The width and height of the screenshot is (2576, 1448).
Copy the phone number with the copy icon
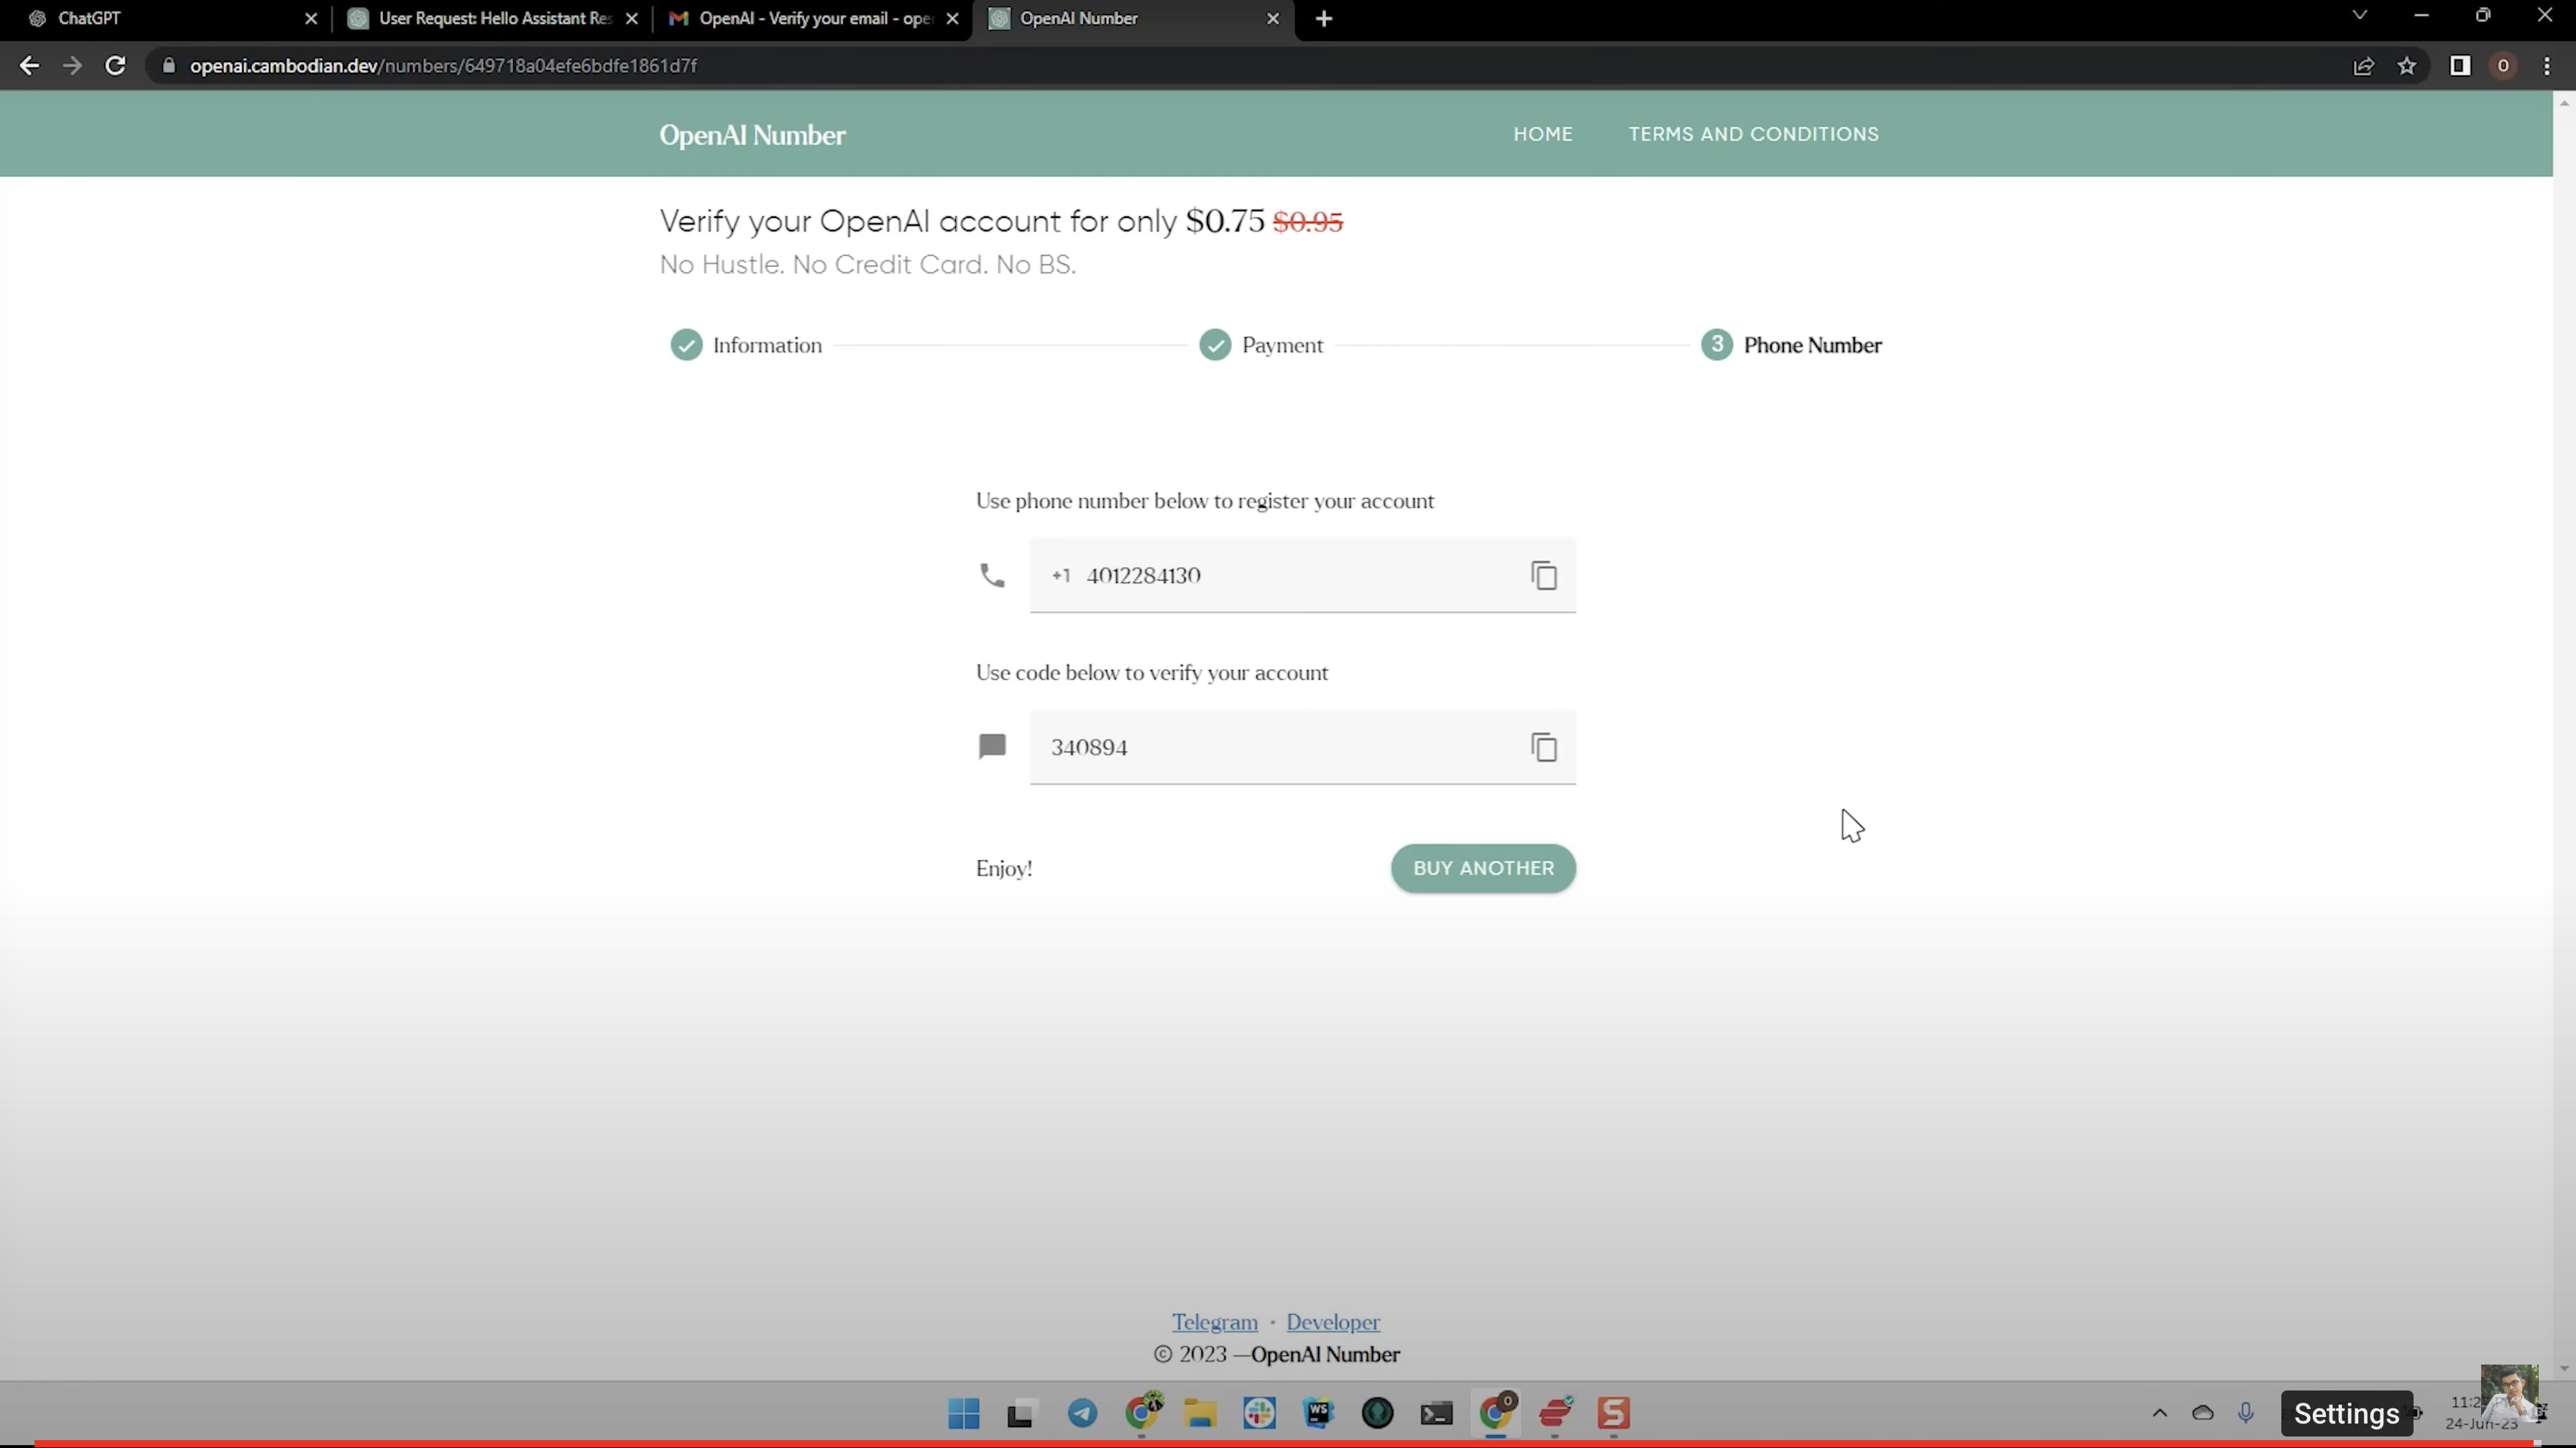click(1544, 576)
